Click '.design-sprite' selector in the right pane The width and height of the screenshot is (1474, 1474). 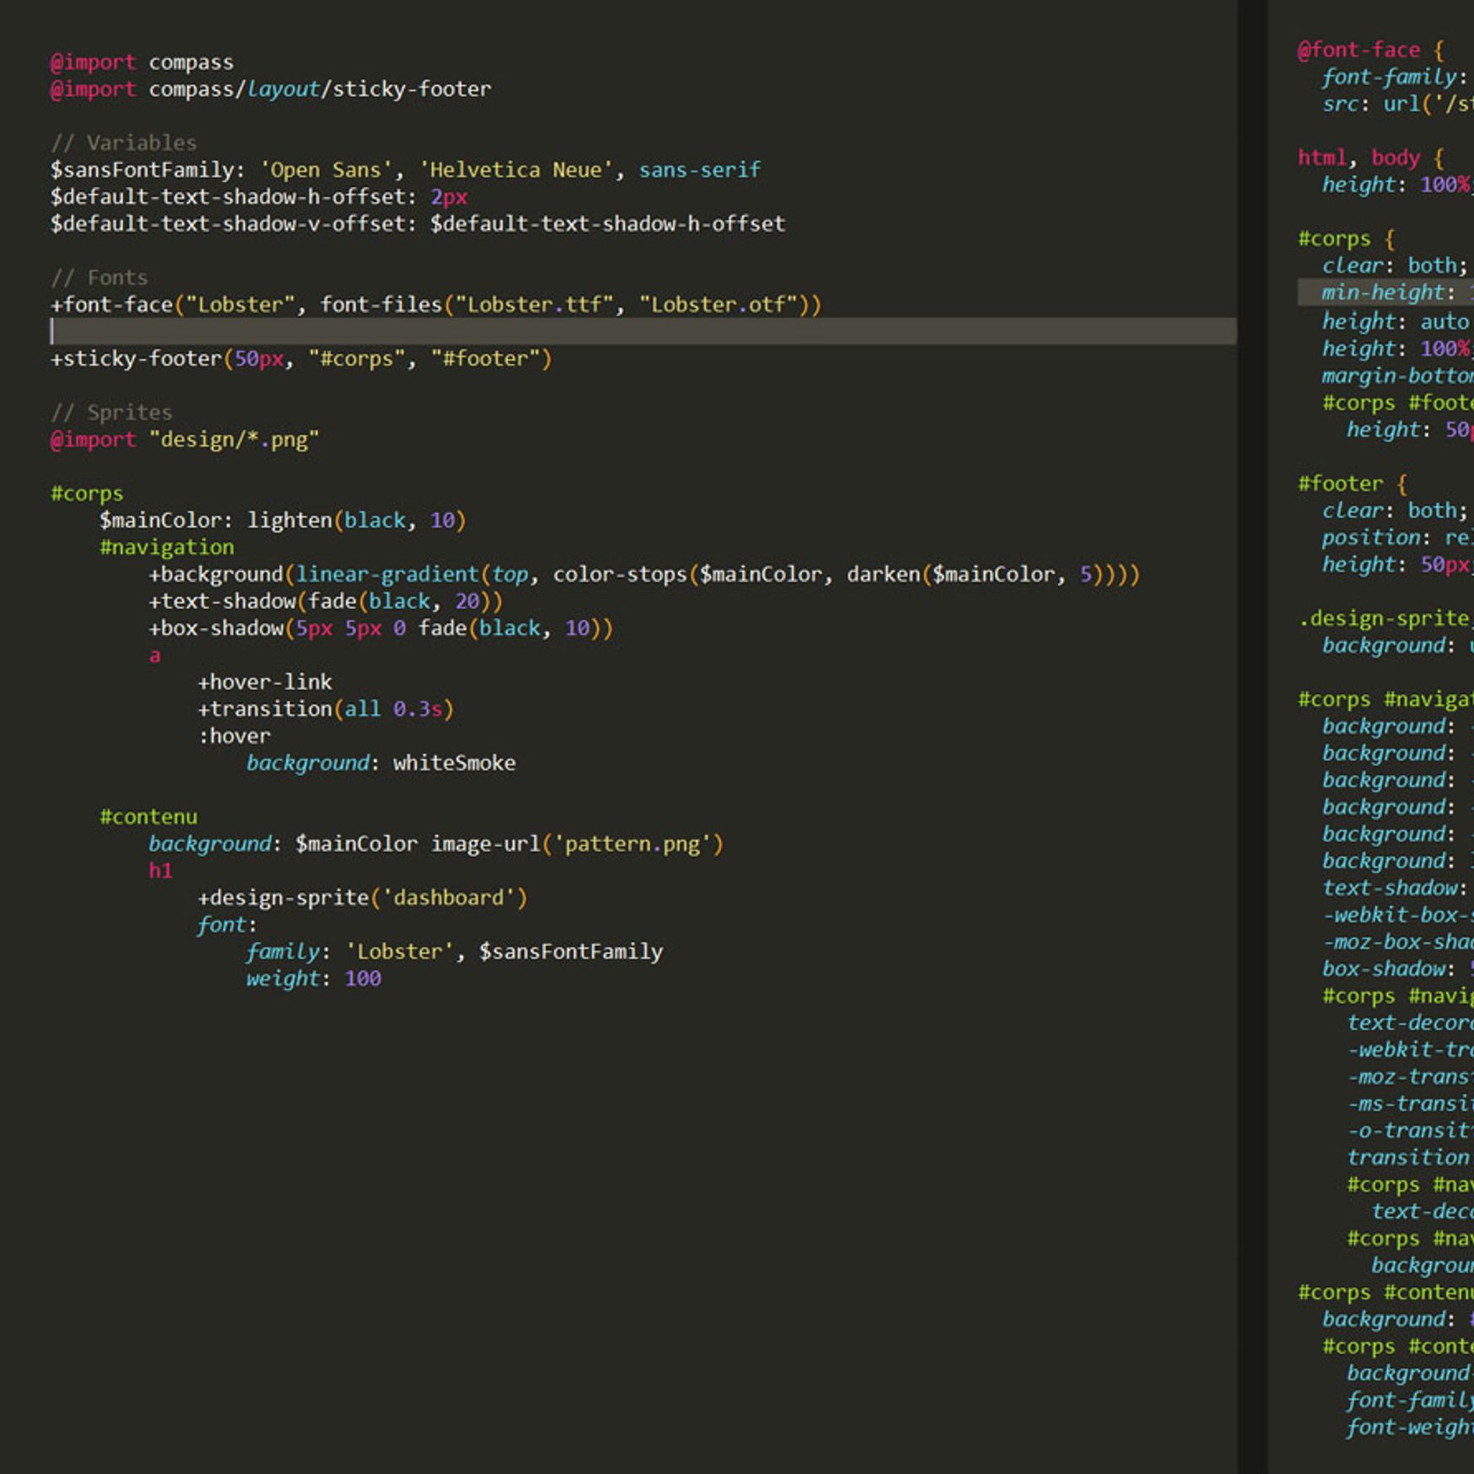[x=1386, y=619]
